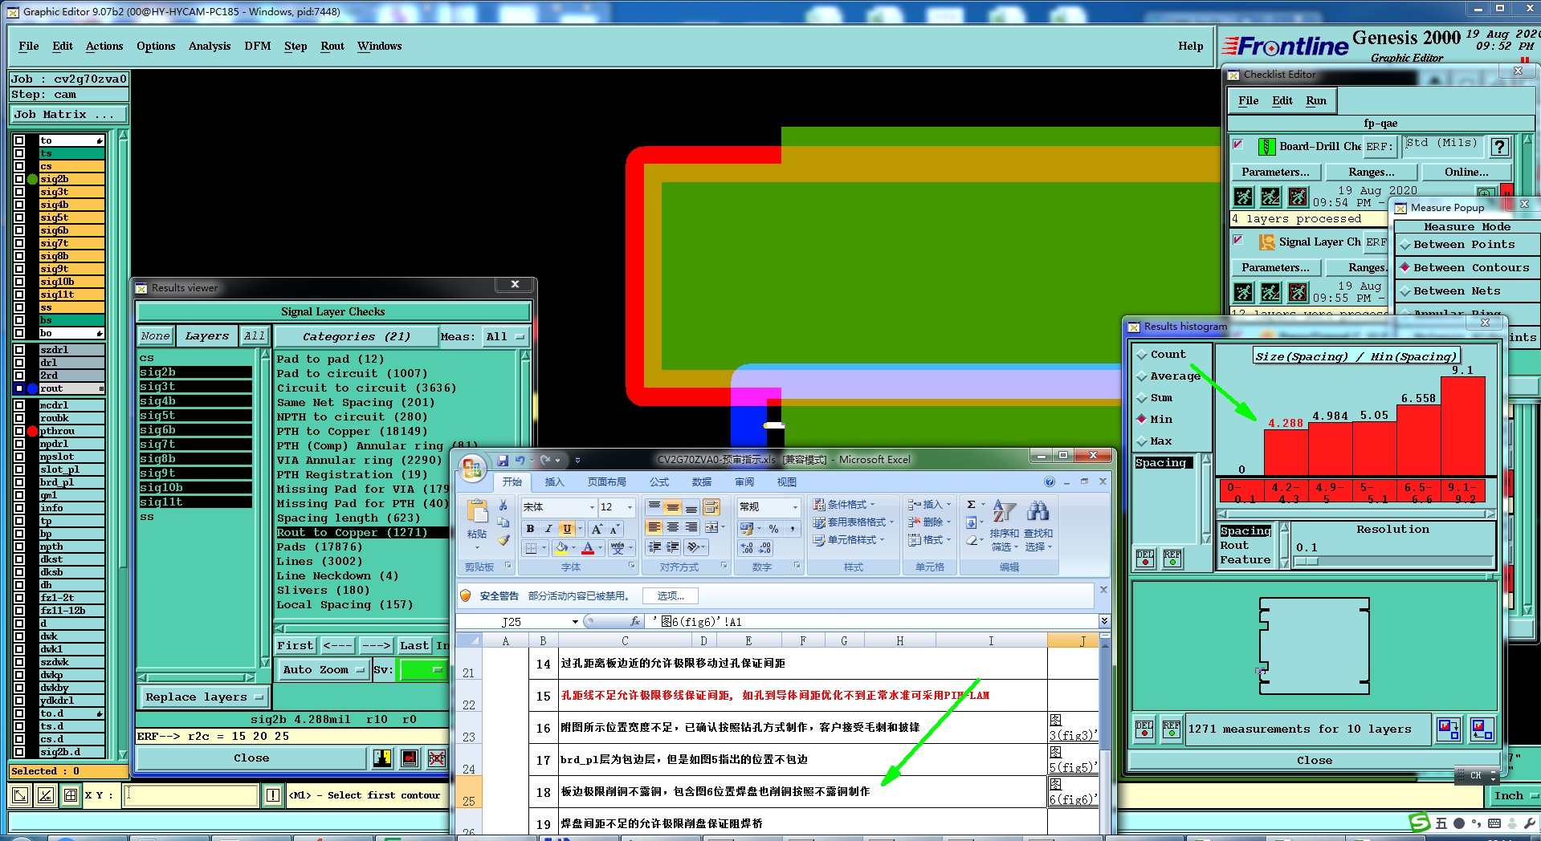The height and width of the screenshot is (841, 1541).
Task: Click the Online... button in Checklist Editor
Action: point(1466,172)
